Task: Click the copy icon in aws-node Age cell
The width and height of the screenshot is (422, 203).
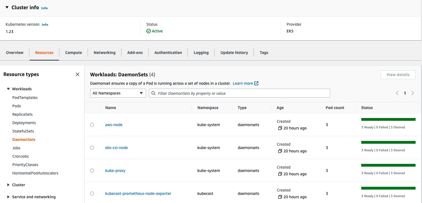Action: pyautogui.click(x=280, y=128)
